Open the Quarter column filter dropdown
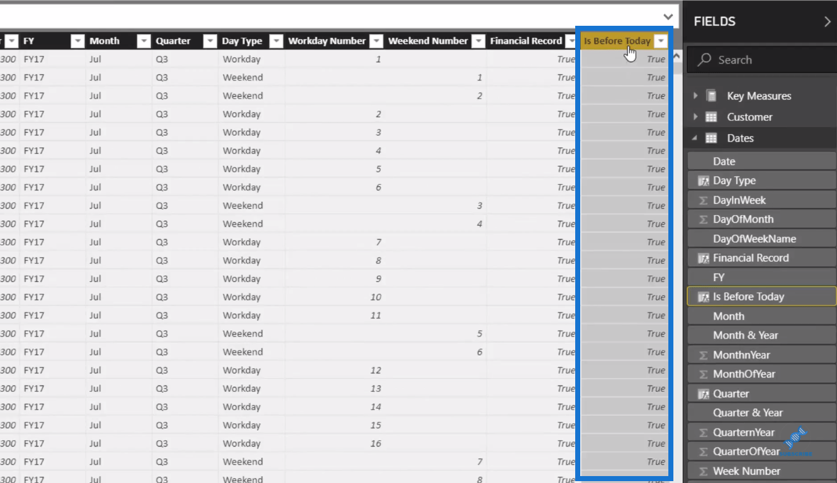837x483 pixels. [x=210, y=41]
